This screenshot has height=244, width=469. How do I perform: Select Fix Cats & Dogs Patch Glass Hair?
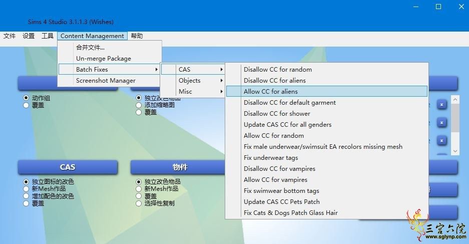click(x=327, y=213)
